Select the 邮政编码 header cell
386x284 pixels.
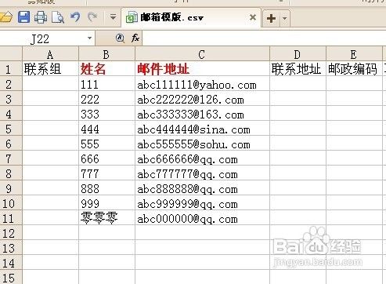coord(354,69)
